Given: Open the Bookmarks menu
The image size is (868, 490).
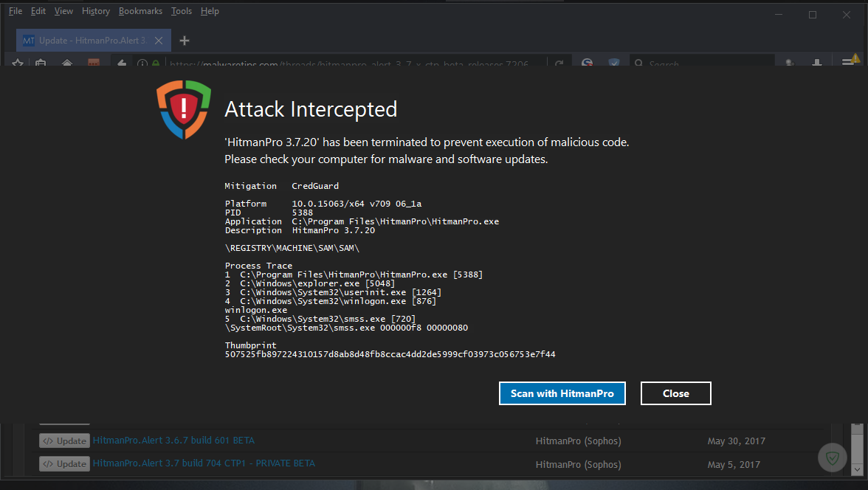Looking at the screenshot, I should pos(140,12).
